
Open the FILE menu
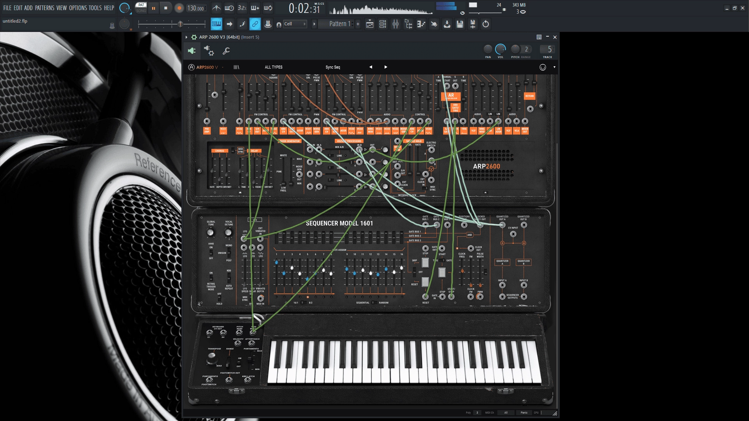point(7,8)
